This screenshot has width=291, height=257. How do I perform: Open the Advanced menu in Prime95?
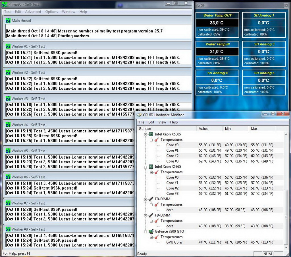[33, 12]
